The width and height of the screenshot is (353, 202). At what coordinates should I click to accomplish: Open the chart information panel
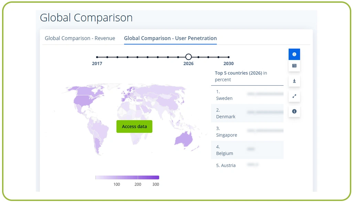pos(294,111)
